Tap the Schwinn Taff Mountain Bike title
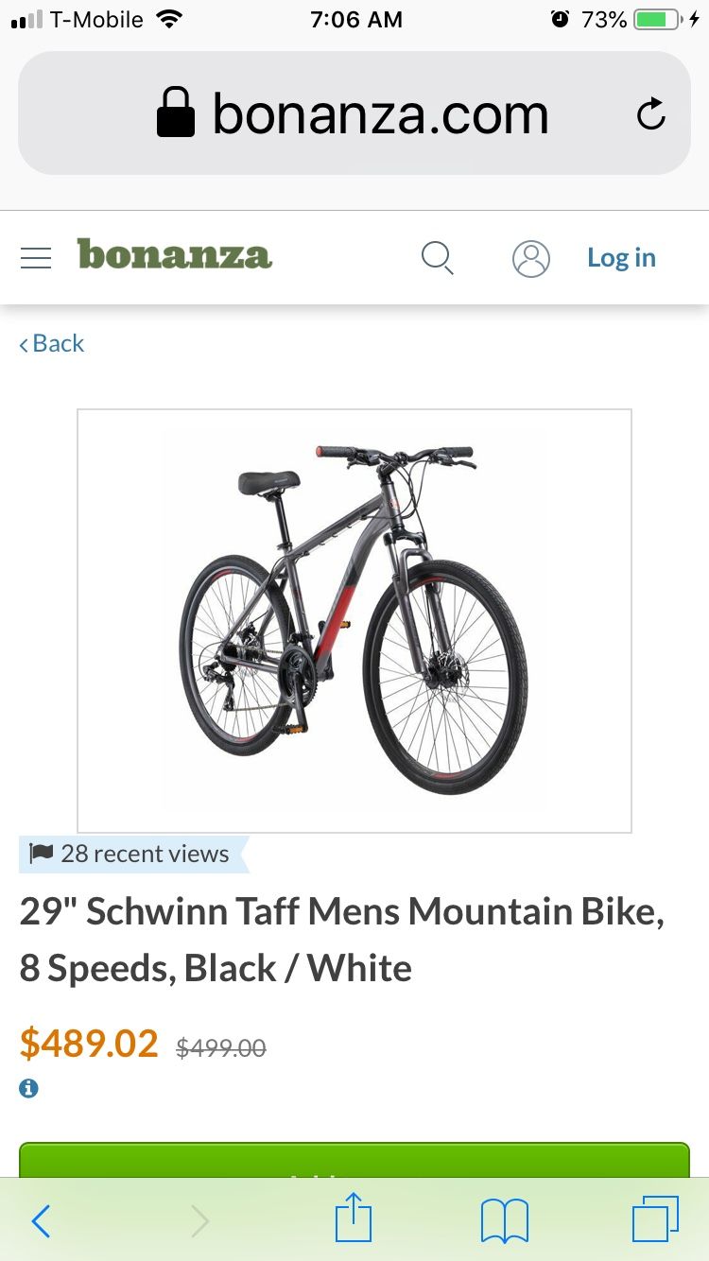Image resolution: width=709 pixels, height=1261 pixels. [342, 940]
